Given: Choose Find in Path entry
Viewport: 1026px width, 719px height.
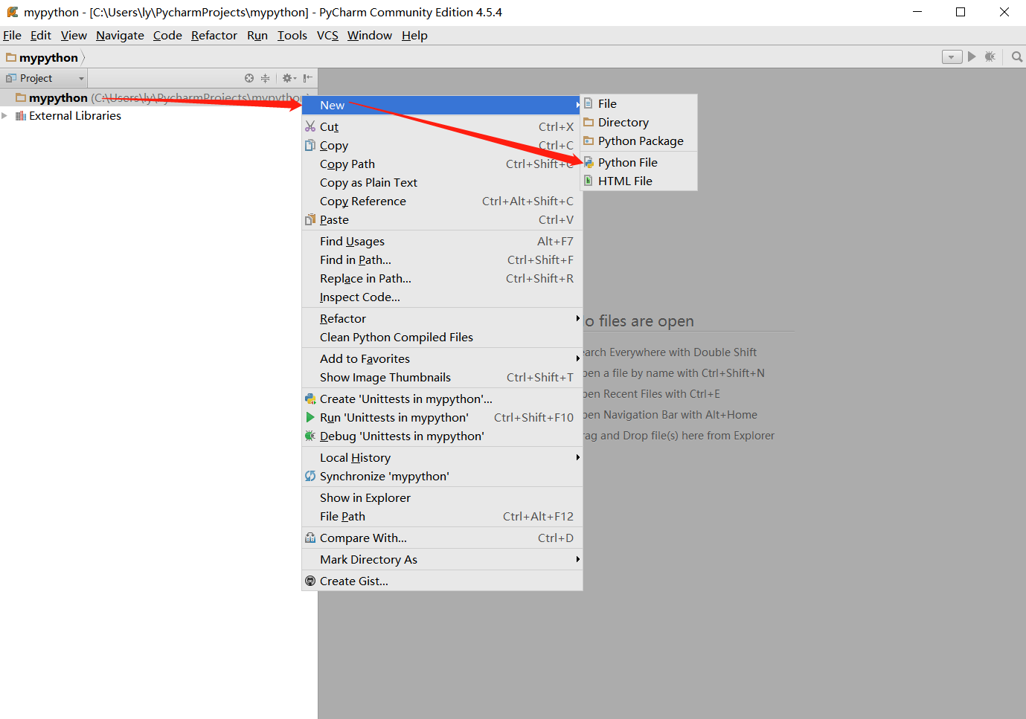Looking at the screenshot, I should click(x=442, y=259).
